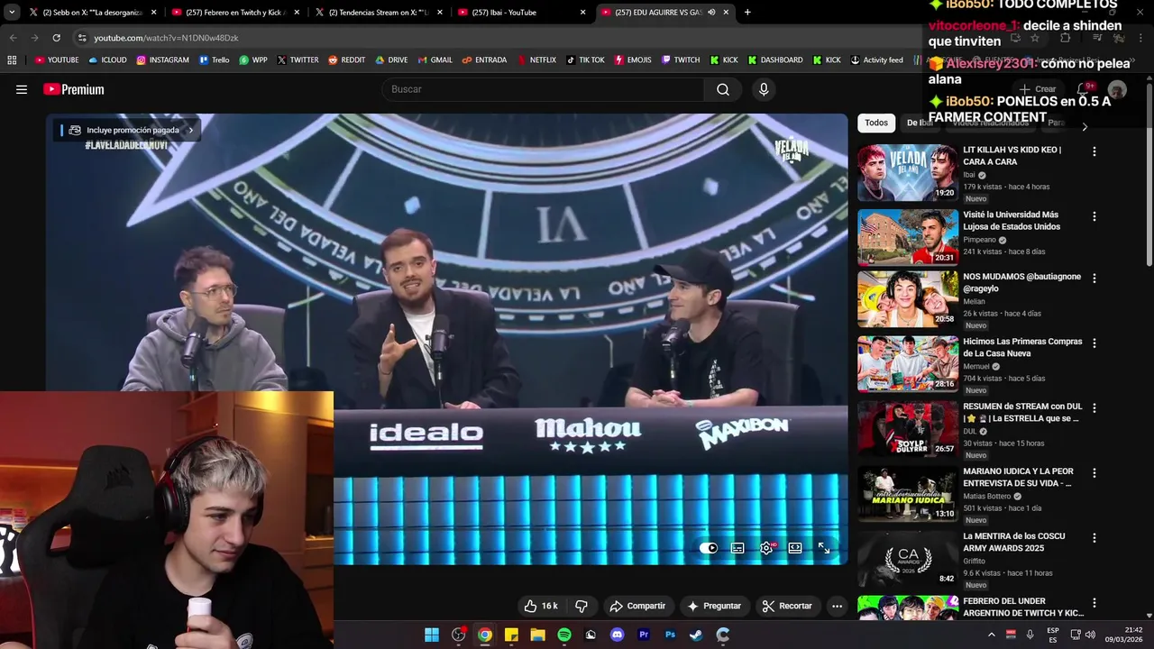Show hidden system tray icons chevron

click(991, 635)
